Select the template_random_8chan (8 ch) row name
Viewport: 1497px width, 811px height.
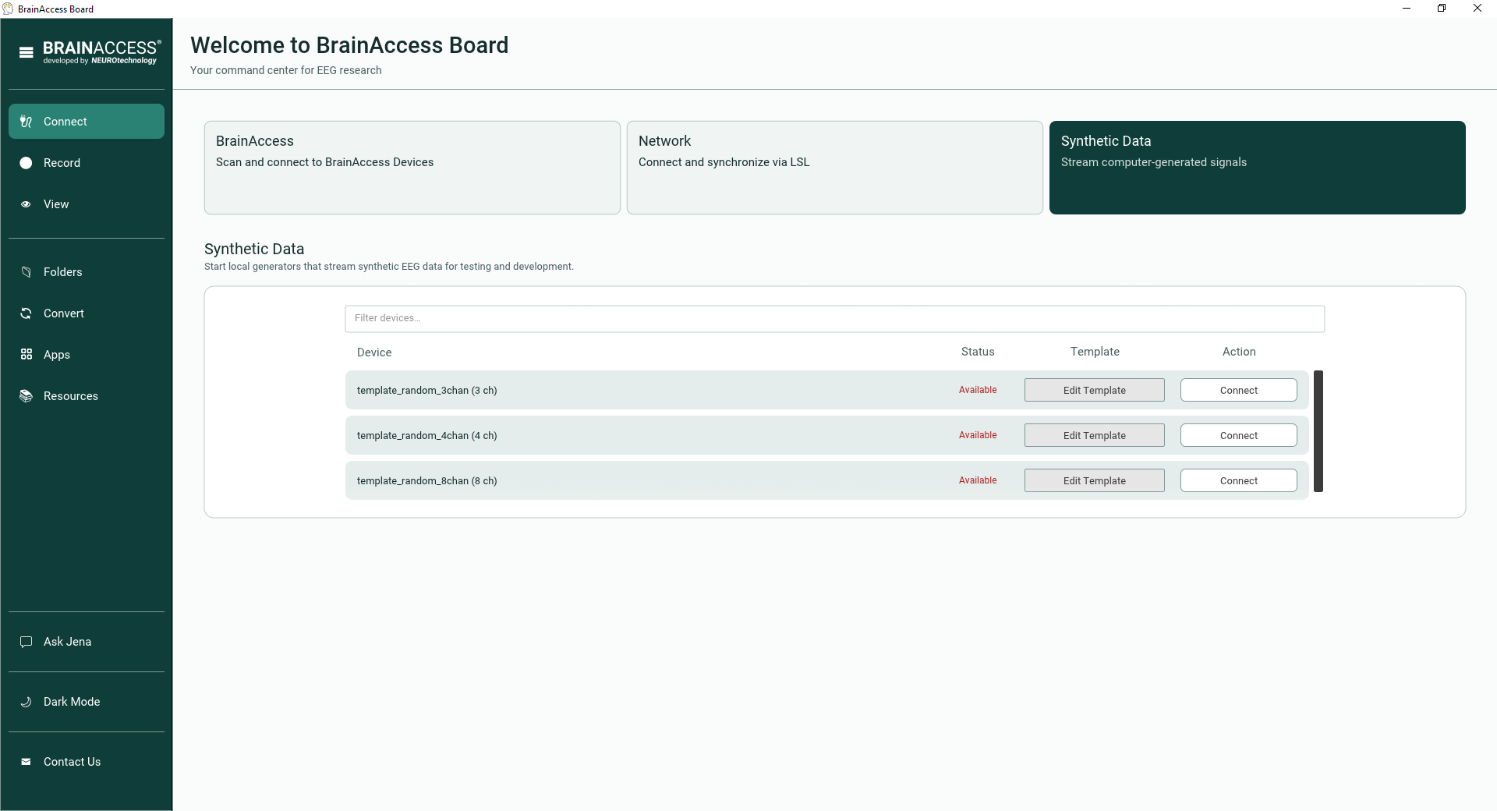427,480
